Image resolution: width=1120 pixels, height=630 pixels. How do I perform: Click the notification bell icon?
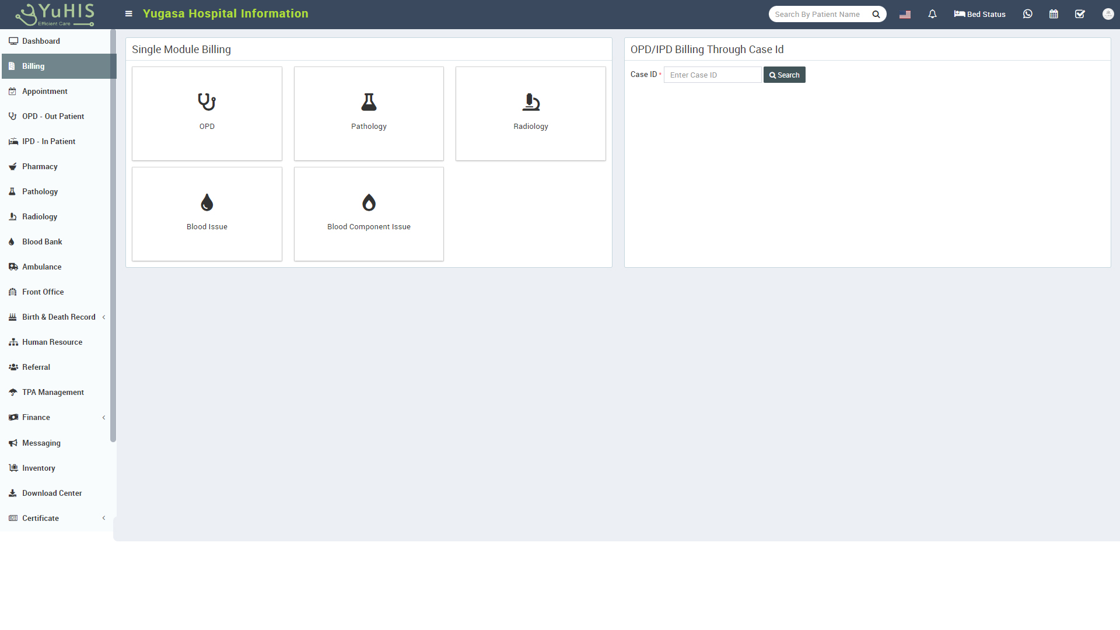932,14
